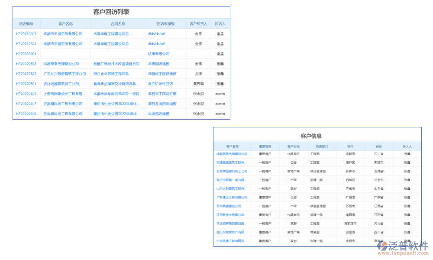Open template 年度回访模板
433x260 pixels.
coord(160,64)
